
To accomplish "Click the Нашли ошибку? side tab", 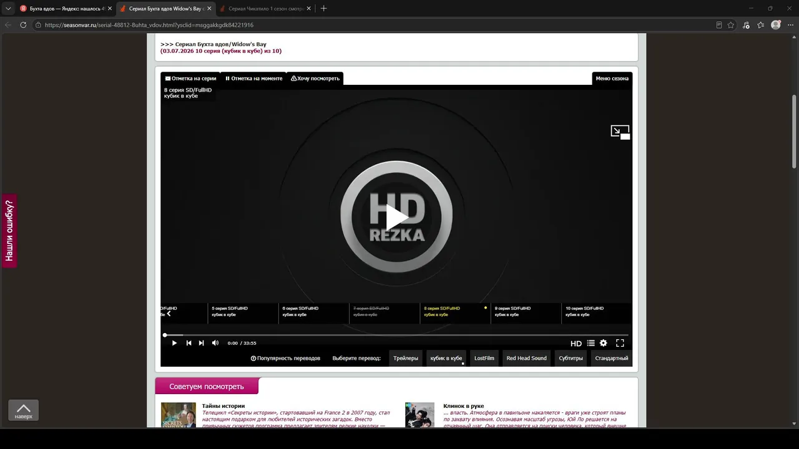I will [x=9, y=231].
